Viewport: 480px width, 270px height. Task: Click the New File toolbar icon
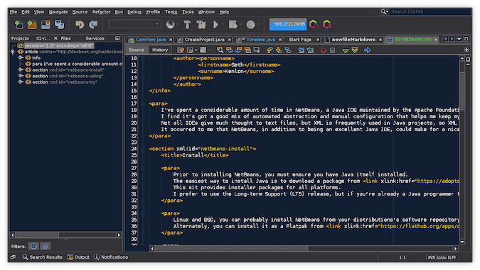(x=18, y=24)
